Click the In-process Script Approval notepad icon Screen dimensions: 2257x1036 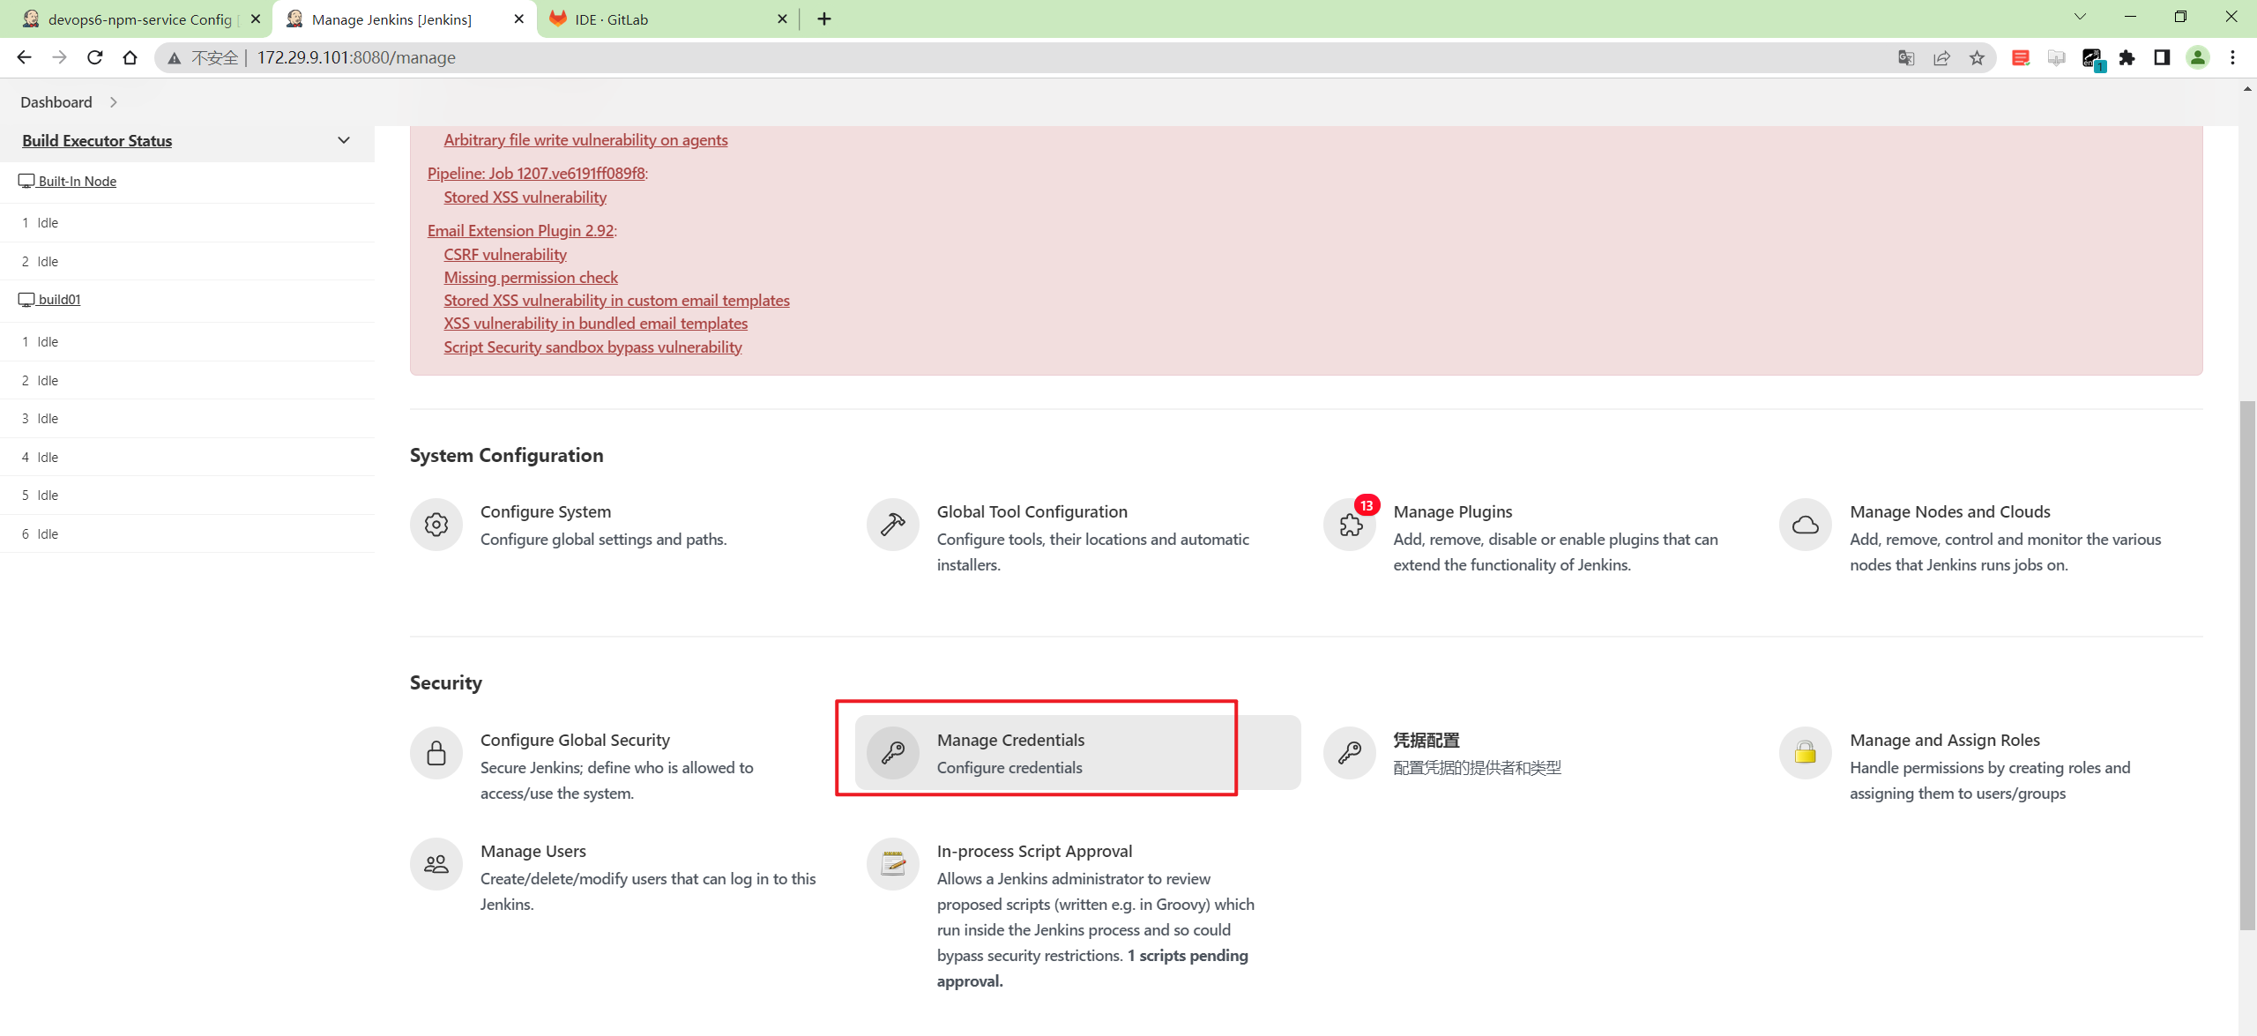click(893, 864)
